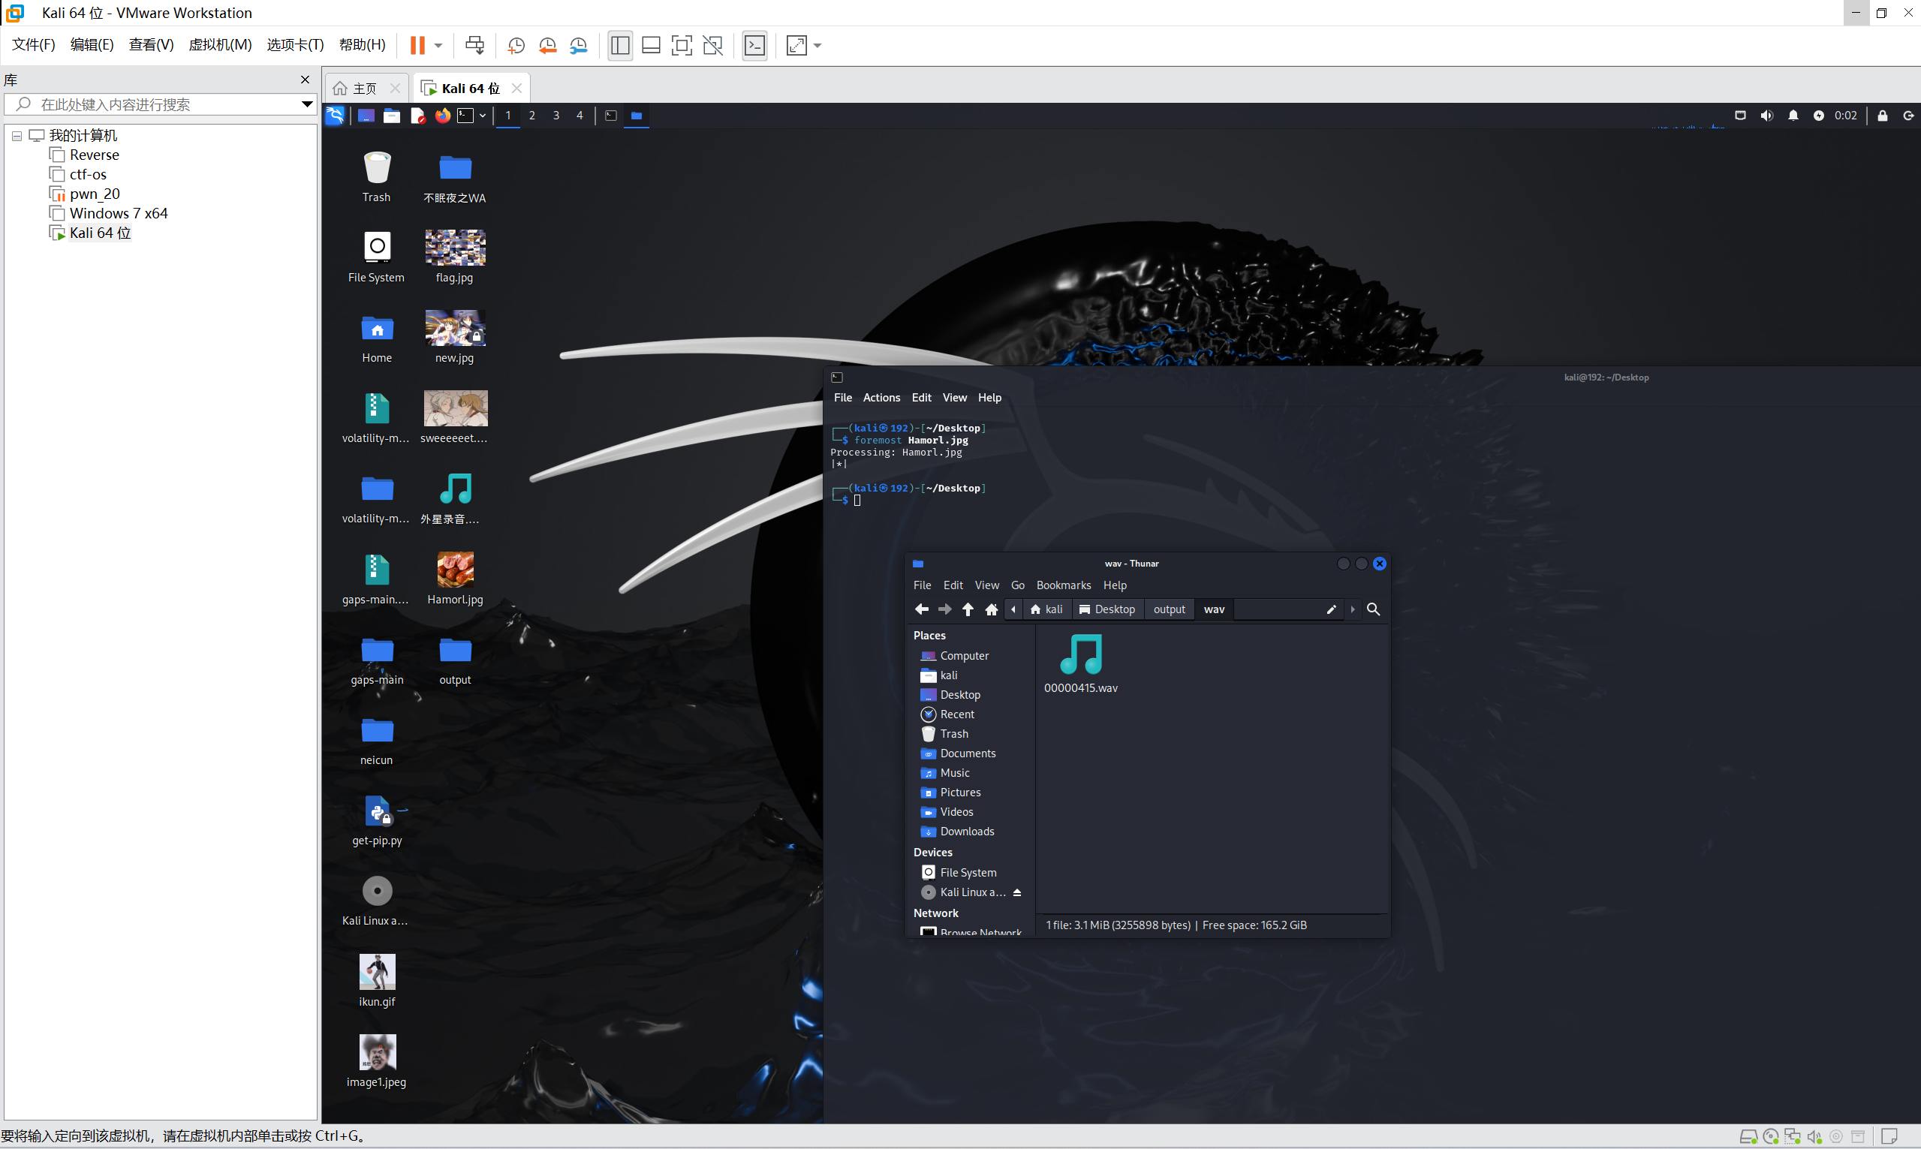The image size is (1921, 1149).
Task: Toggle the show library sidebar icon
Action: click(619, 45)
